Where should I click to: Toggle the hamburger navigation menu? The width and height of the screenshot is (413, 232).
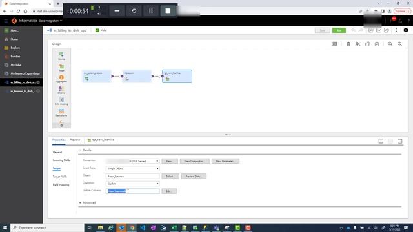(x=6, y=21)
